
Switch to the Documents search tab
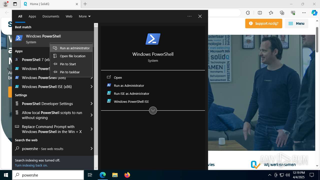51,16
